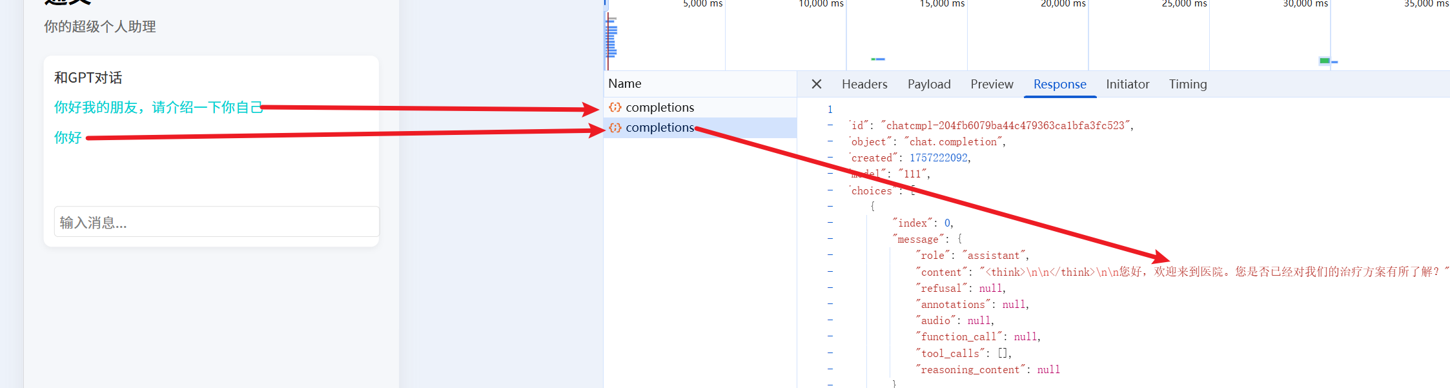The width and height of the screenshot is (1450, 388).
Task: Click the Name column header
Action: point(625,84)
